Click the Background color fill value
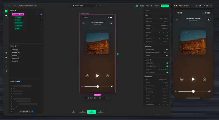This screenshot has height=120, width=219. (x=163, y=80)
